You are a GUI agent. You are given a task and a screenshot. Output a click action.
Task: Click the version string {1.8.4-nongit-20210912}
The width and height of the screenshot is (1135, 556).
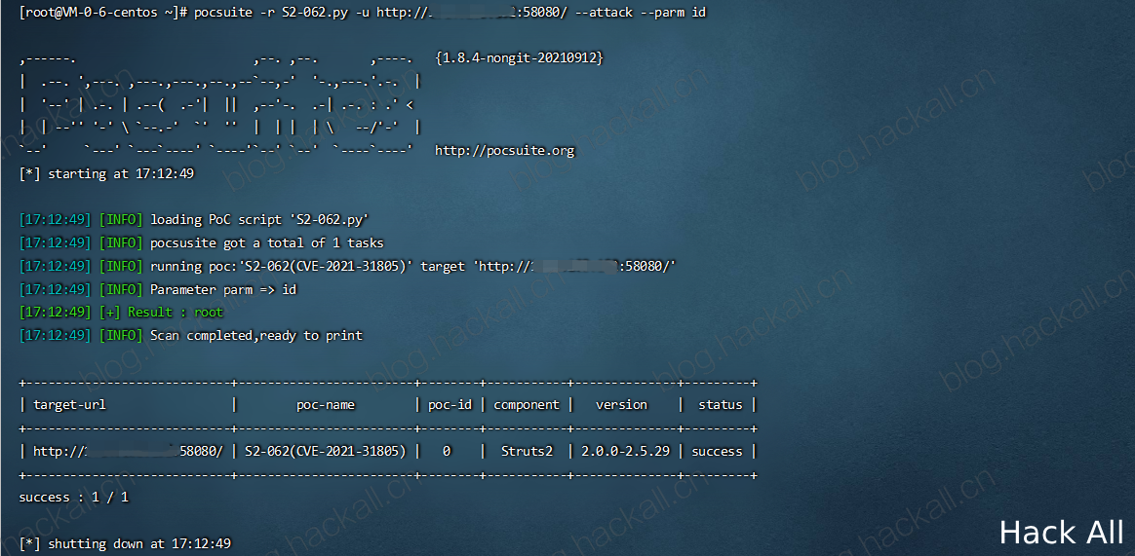[x=520, y=57]
